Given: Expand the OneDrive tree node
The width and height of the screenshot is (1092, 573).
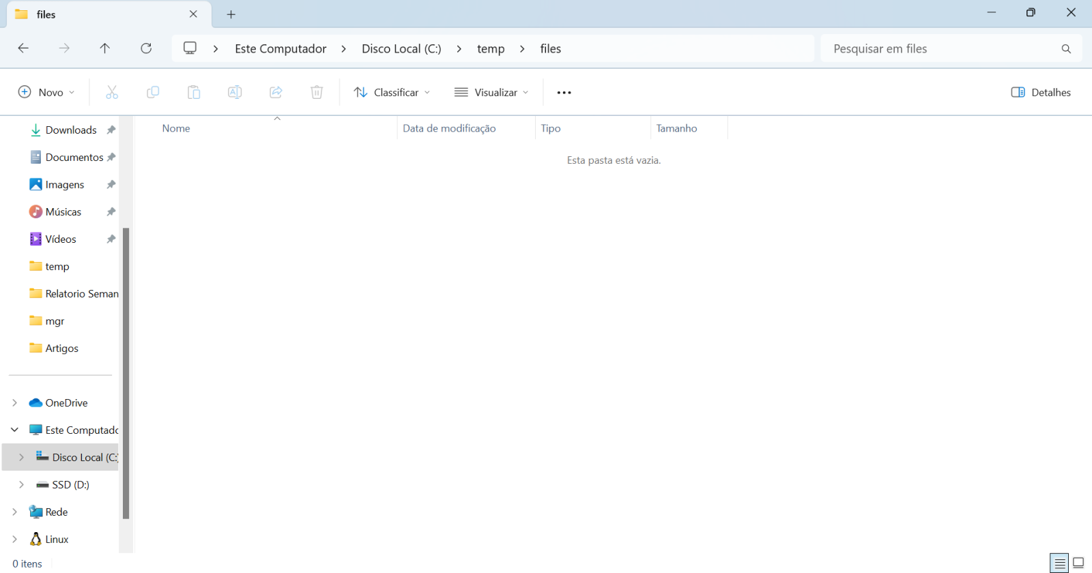Looking at the screenshot, I should click(x=14, y=403).
